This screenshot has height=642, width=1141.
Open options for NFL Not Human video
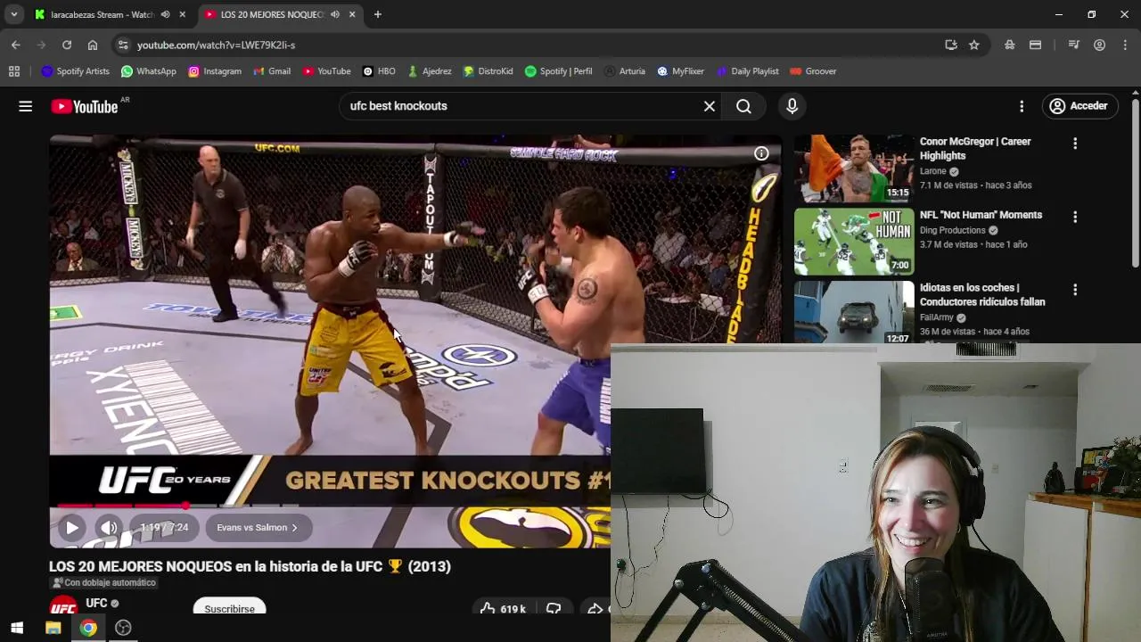tap(1075, 217)
